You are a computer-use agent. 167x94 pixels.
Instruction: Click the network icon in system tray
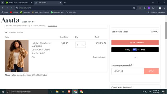[x=146, y=92]
